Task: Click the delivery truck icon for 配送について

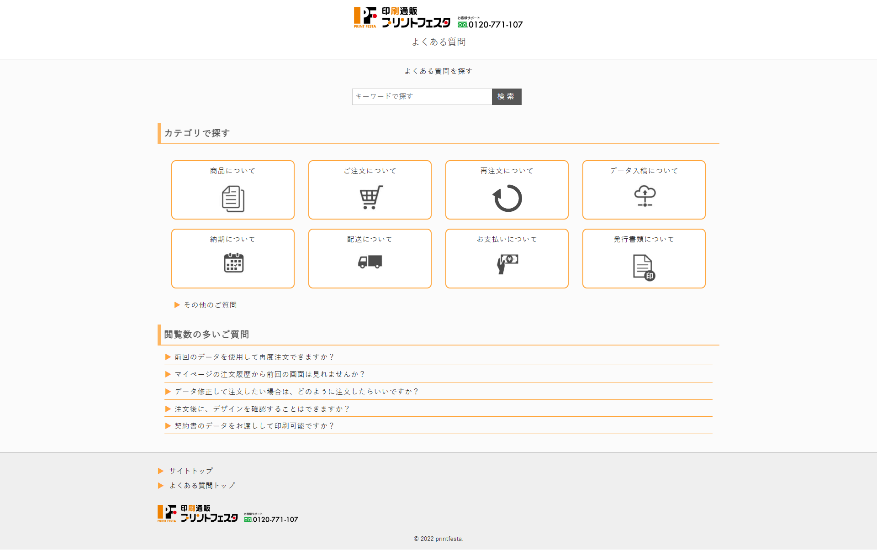Action: 370,262
